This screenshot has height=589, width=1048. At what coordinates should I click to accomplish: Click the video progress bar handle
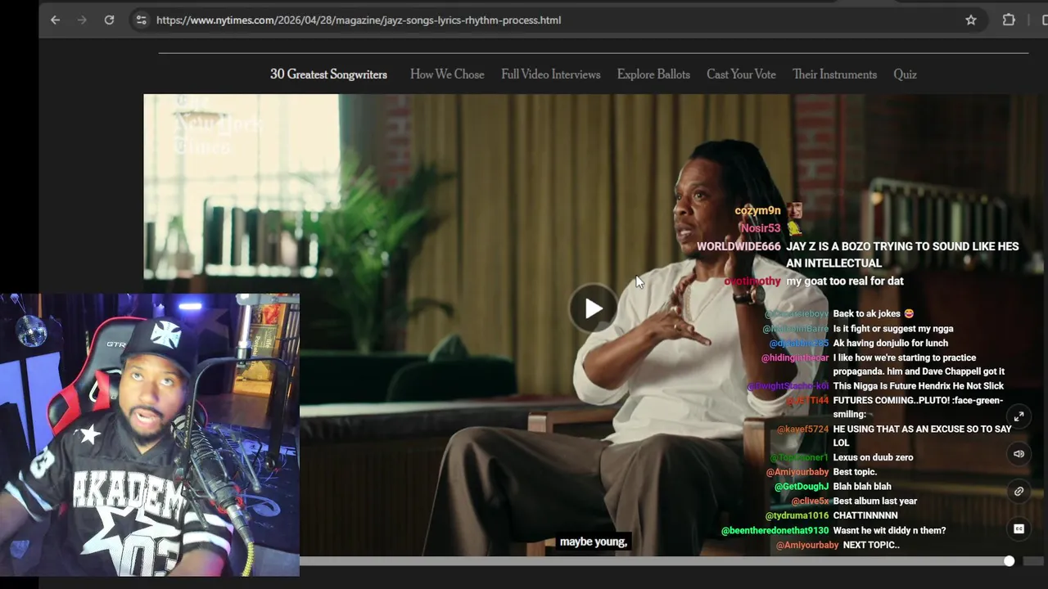1009,561
